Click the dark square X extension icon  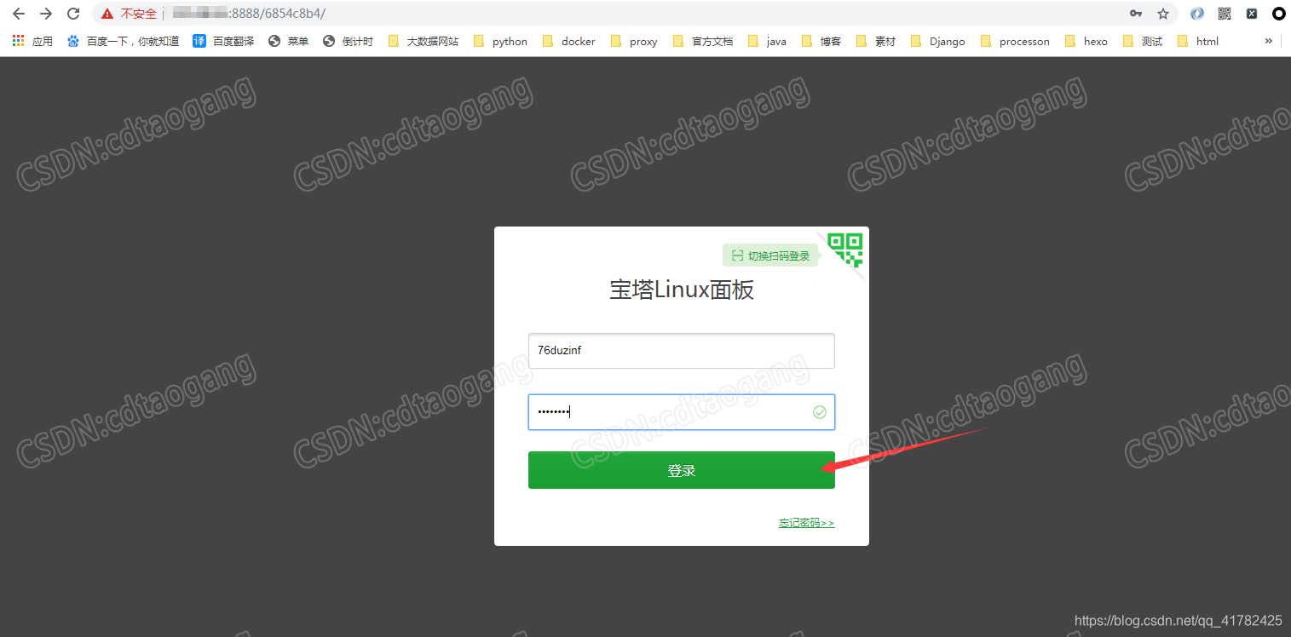pyautogui.click(x=1252, y=14)
